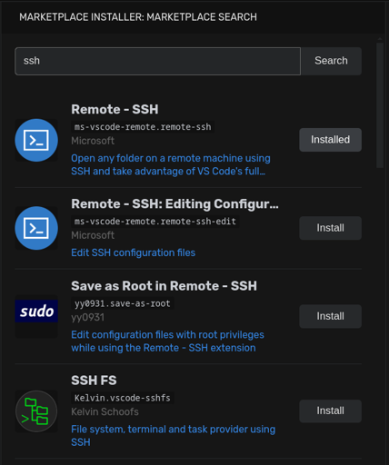The width and height of the screenshot is (389, 465).
Task: Open the File system, terminal provider link
Action: point(173,436)
